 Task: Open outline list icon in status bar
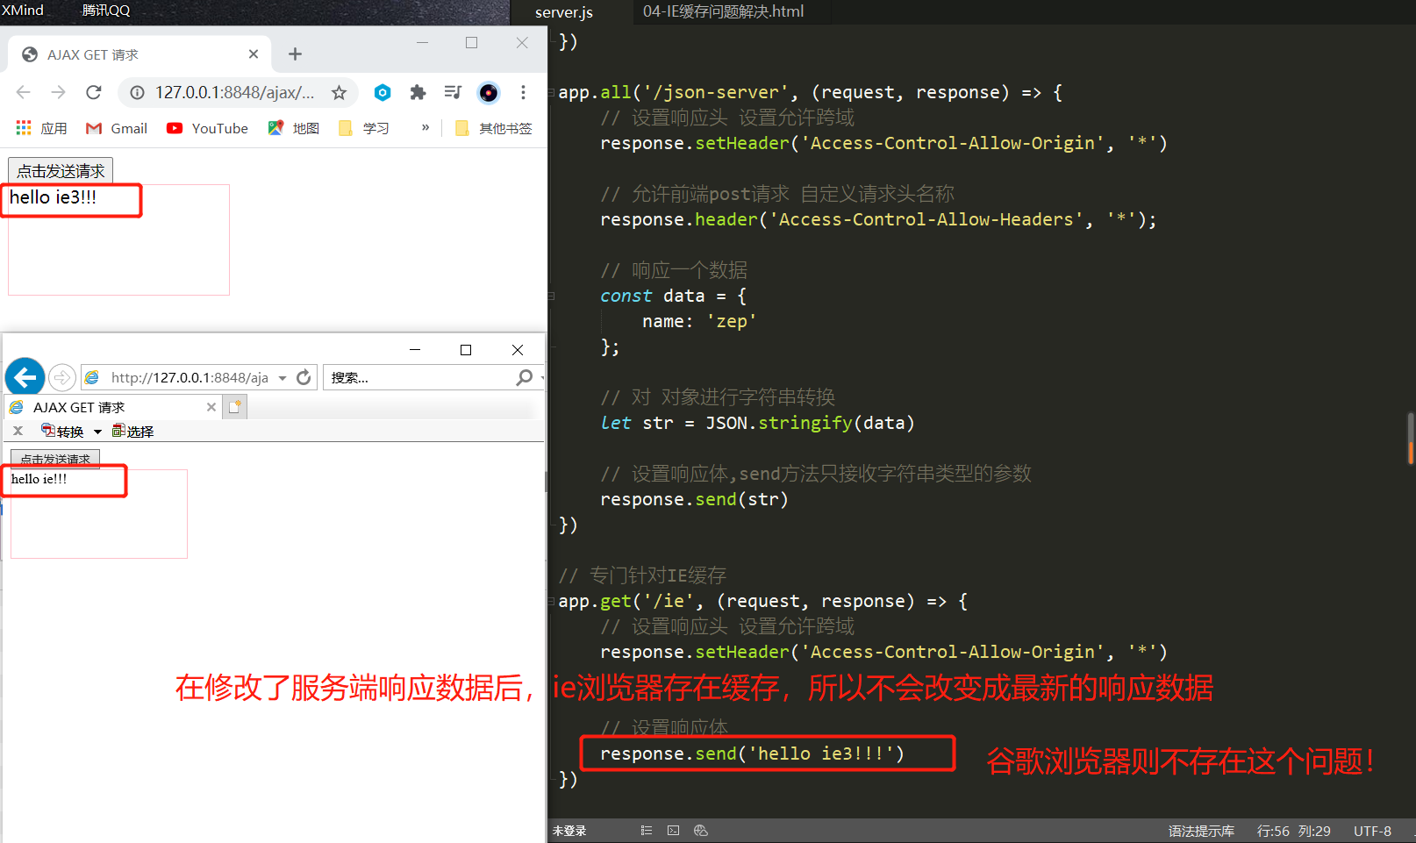point(647,831)
